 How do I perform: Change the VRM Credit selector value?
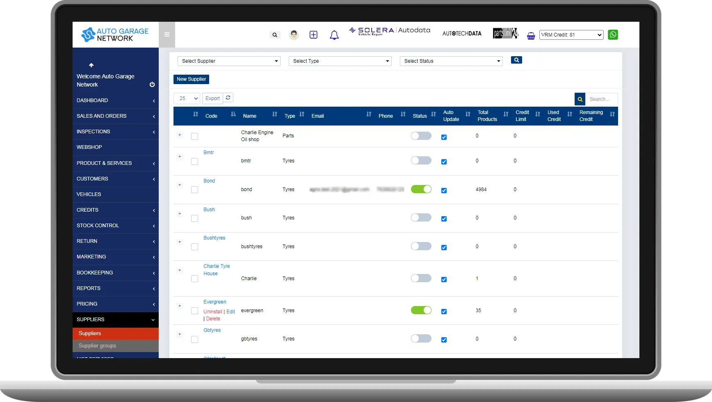(571, 34)
